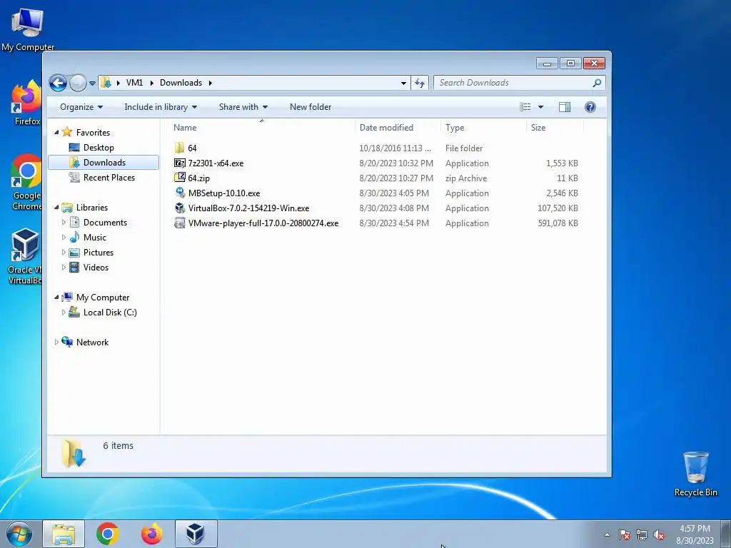Go back with the Explorer Back arrow

pyautogui.click(x=58, y=83)
